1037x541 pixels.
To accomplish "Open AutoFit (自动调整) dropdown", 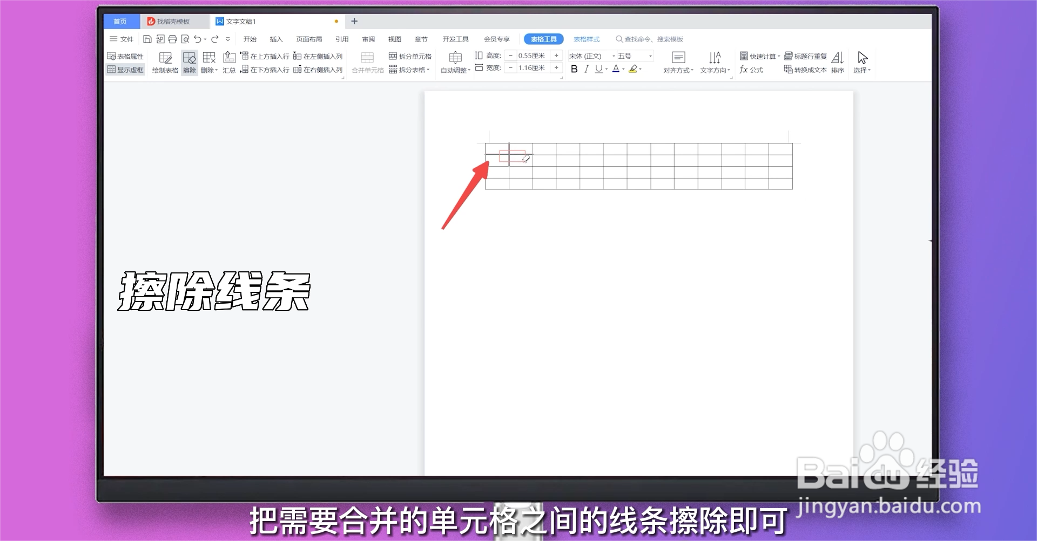I will tap(455, 63).
